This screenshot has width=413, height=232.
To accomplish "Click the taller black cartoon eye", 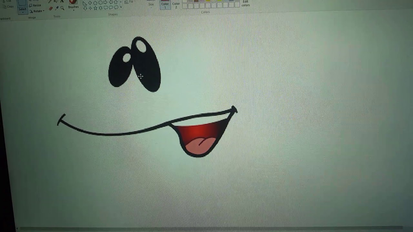I will (x=146, y=64).
